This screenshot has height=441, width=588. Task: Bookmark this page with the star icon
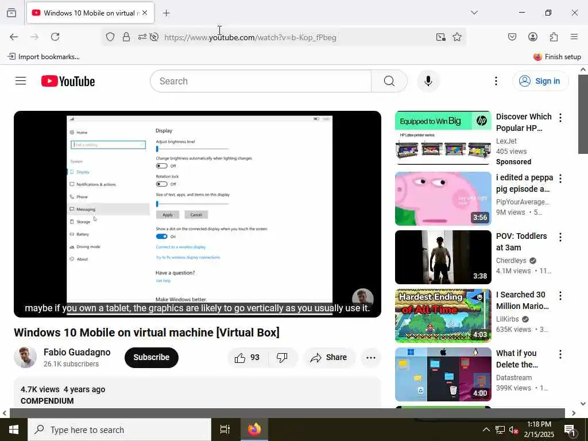457,37
